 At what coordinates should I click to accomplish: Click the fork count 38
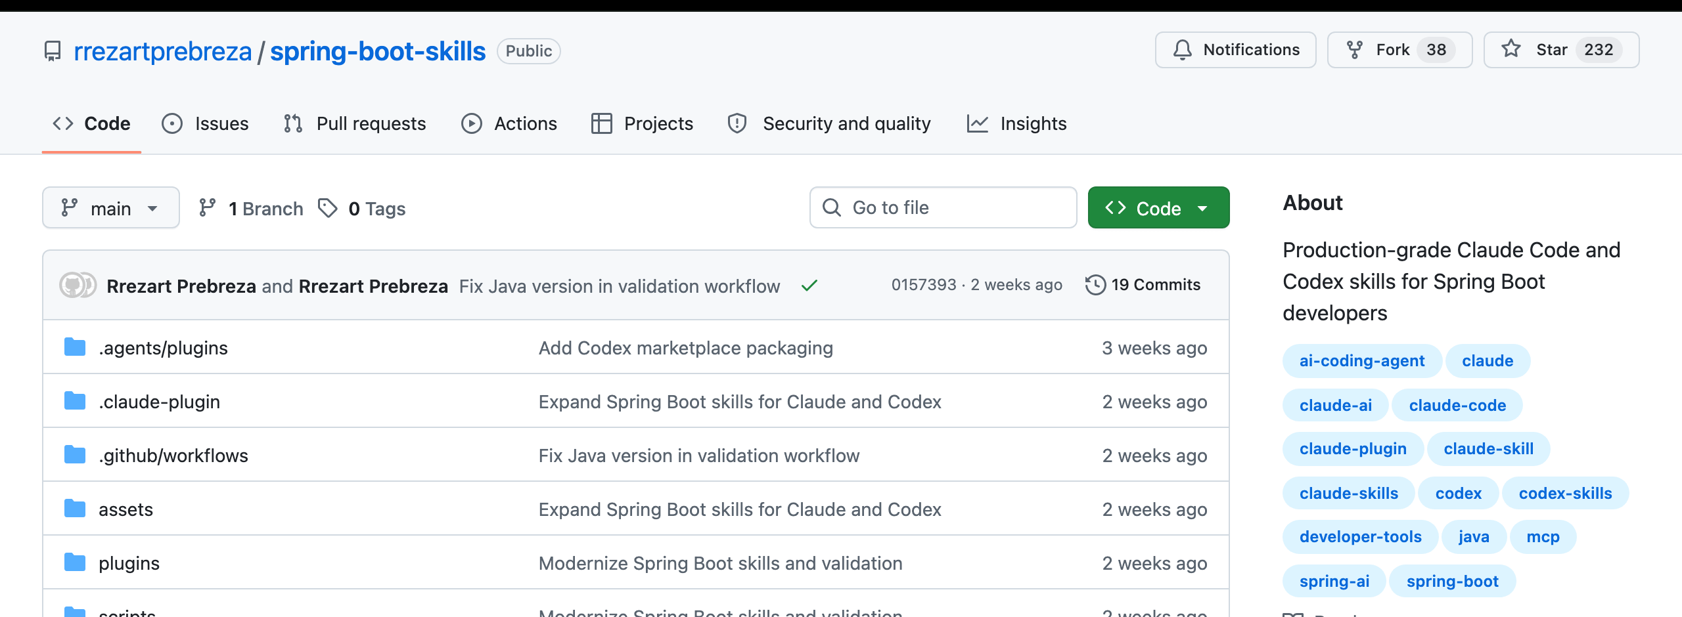point(1436,50)
